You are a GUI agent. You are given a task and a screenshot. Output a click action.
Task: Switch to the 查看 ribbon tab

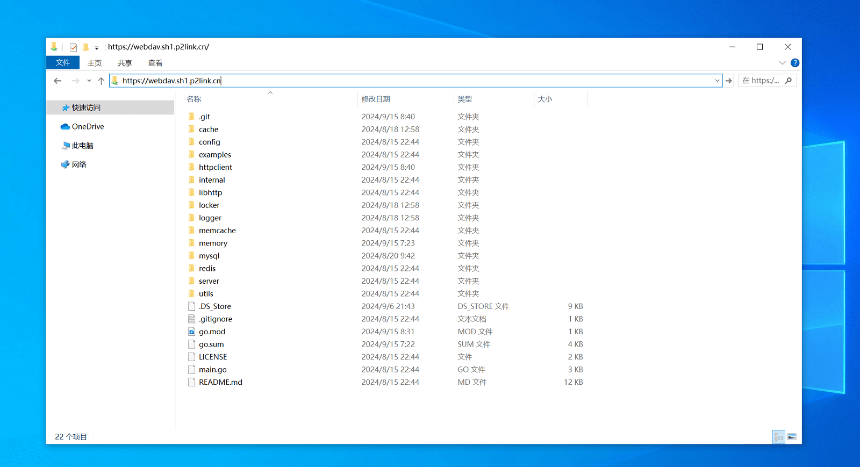click(x=155, y=63)
